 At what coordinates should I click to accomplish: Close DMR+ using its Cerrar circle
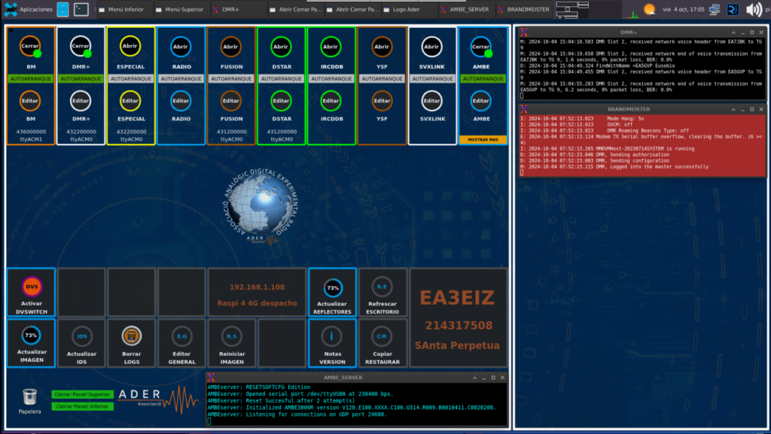tap(81, 46)
